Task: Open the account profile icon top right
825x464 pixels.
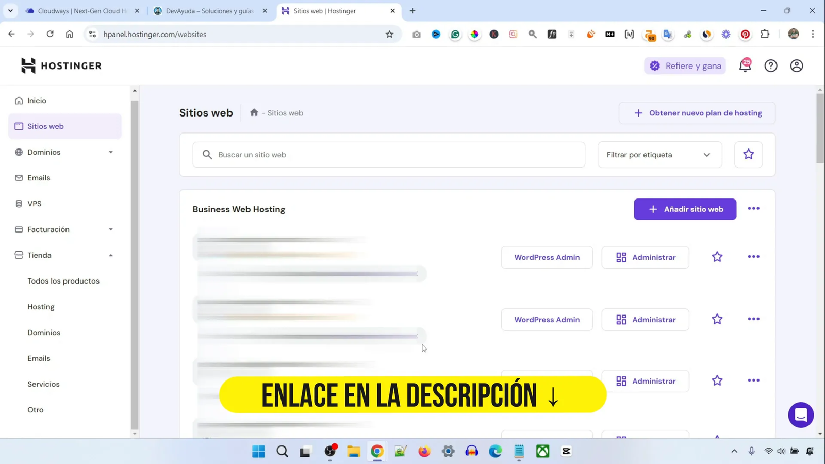Action: click(x=796, y=65)
